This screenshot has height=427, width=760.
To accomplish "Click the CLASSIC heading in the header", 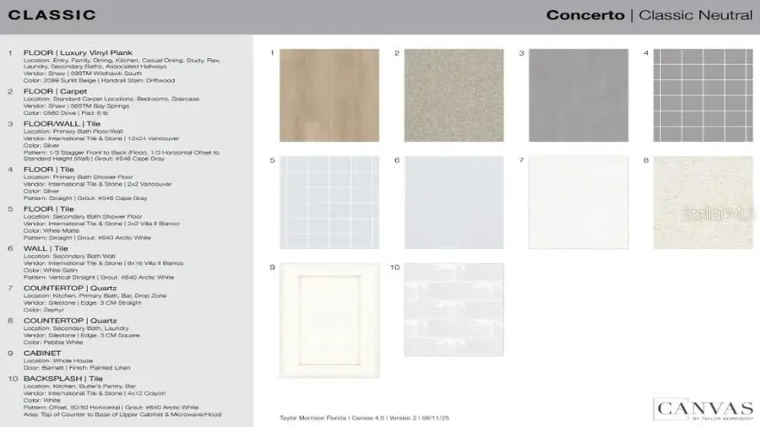I will (x=52, y=15).
